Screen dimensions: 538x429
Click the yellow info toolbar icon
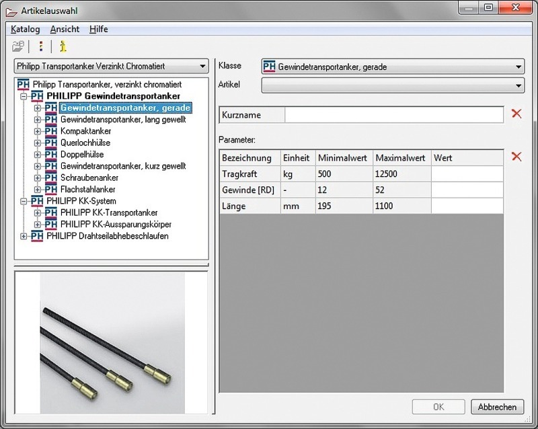point(63,46)
